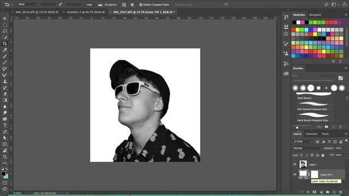Open crop overlay grid options
Viewport: 349px width, 196px height.
[x=124, y=5]
